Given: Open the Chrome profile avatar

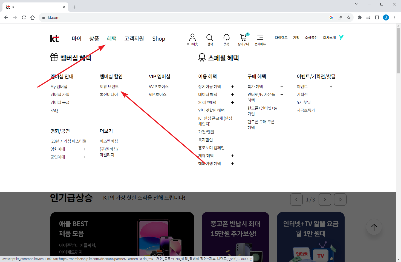Looking at the screenshot, I should [386, 17].
